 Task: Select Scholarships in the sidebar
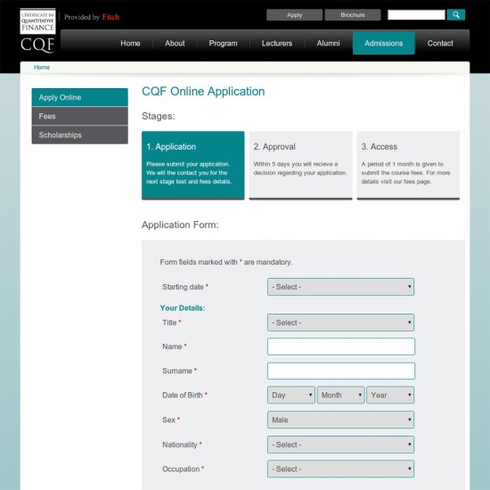coord(79,135)
